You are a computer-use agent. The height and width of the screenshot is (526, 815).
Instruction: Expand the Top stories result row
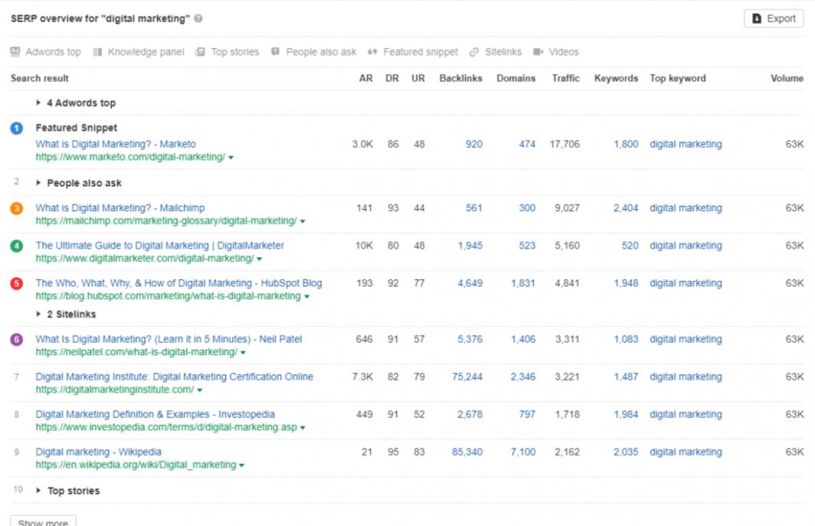tap(39, 491)
